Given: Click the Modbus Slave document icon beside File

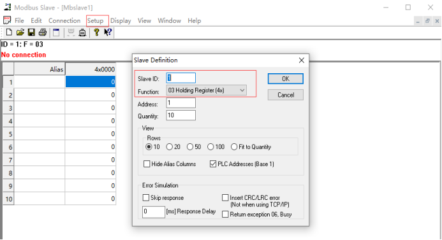Looking at the screenshot, I should point(7,20).
